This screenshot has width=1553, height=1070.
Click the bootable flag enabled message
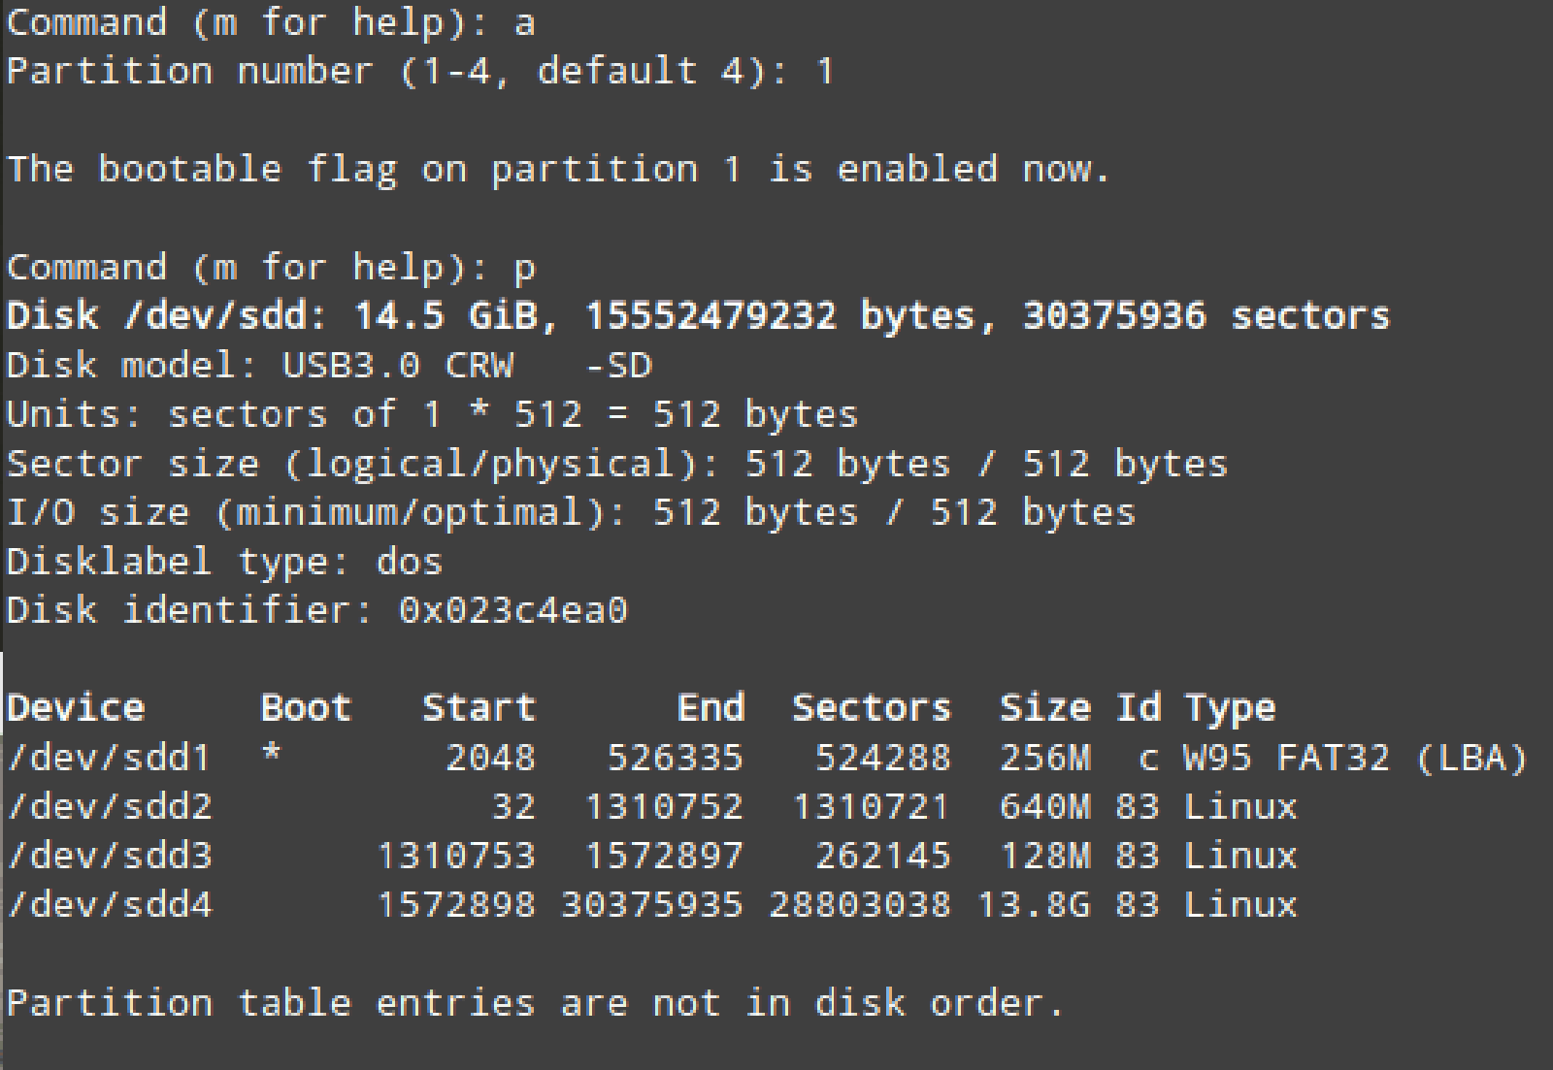pos(558,170)
